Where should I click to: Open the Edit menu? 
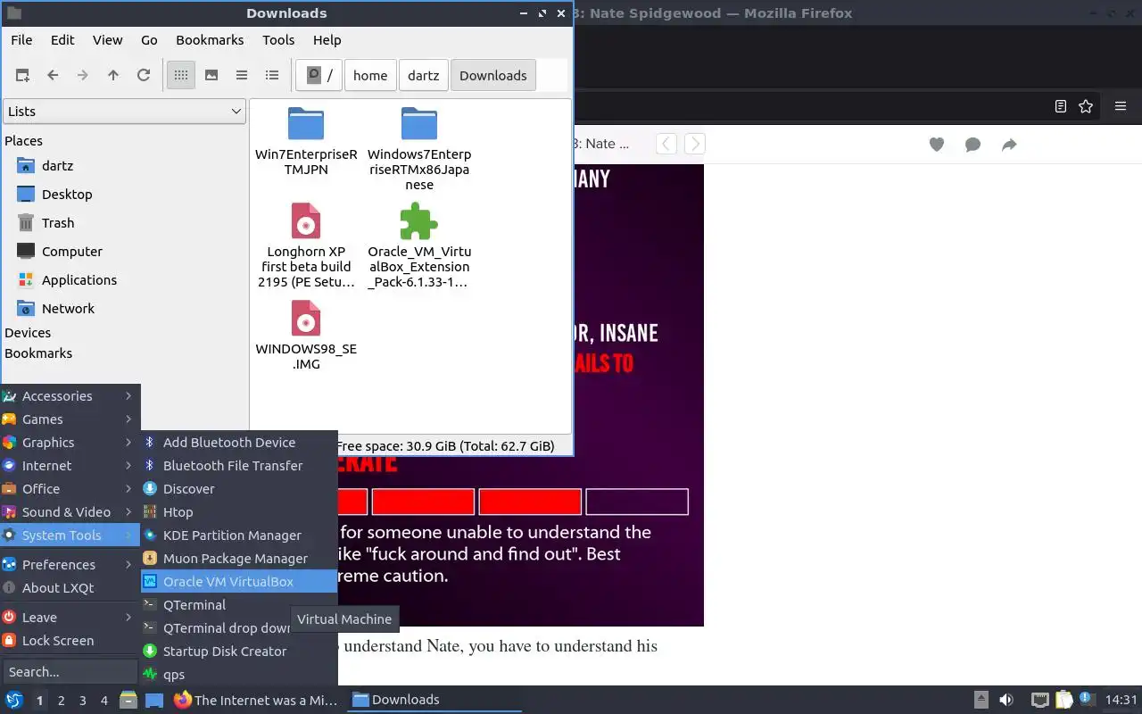62,40
